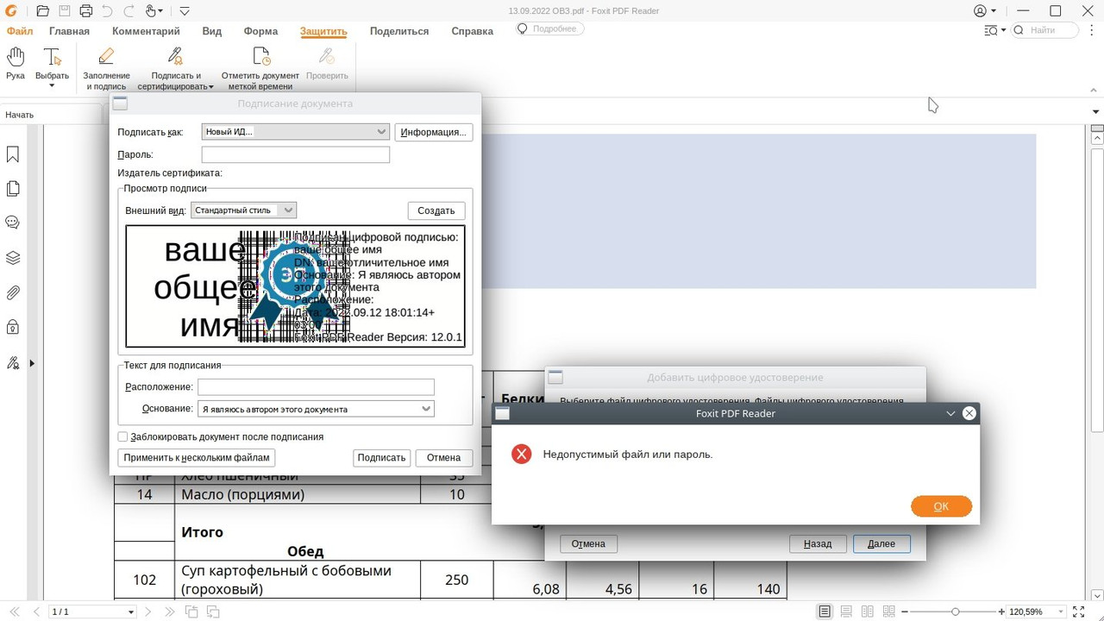
Task: Click the Redo arrow icon
Action: (129, 11)
